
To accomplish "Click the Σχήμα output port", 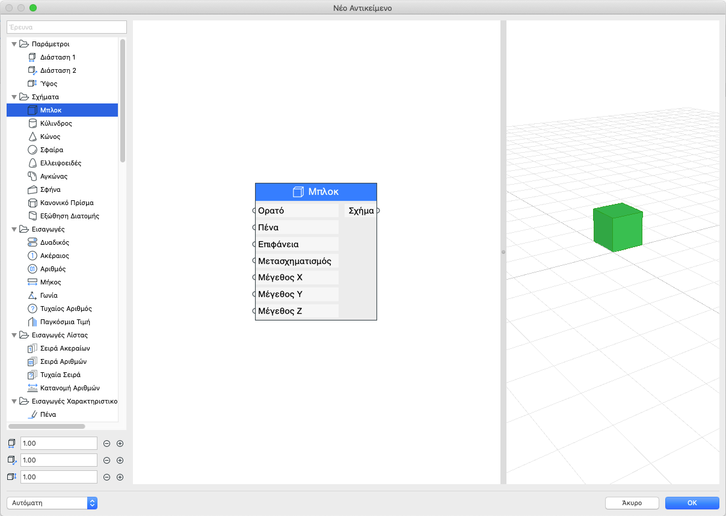I will click(378, 210).
